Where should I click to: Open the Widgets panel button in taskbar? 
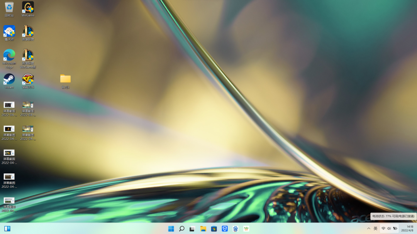[x=7, y=229]
